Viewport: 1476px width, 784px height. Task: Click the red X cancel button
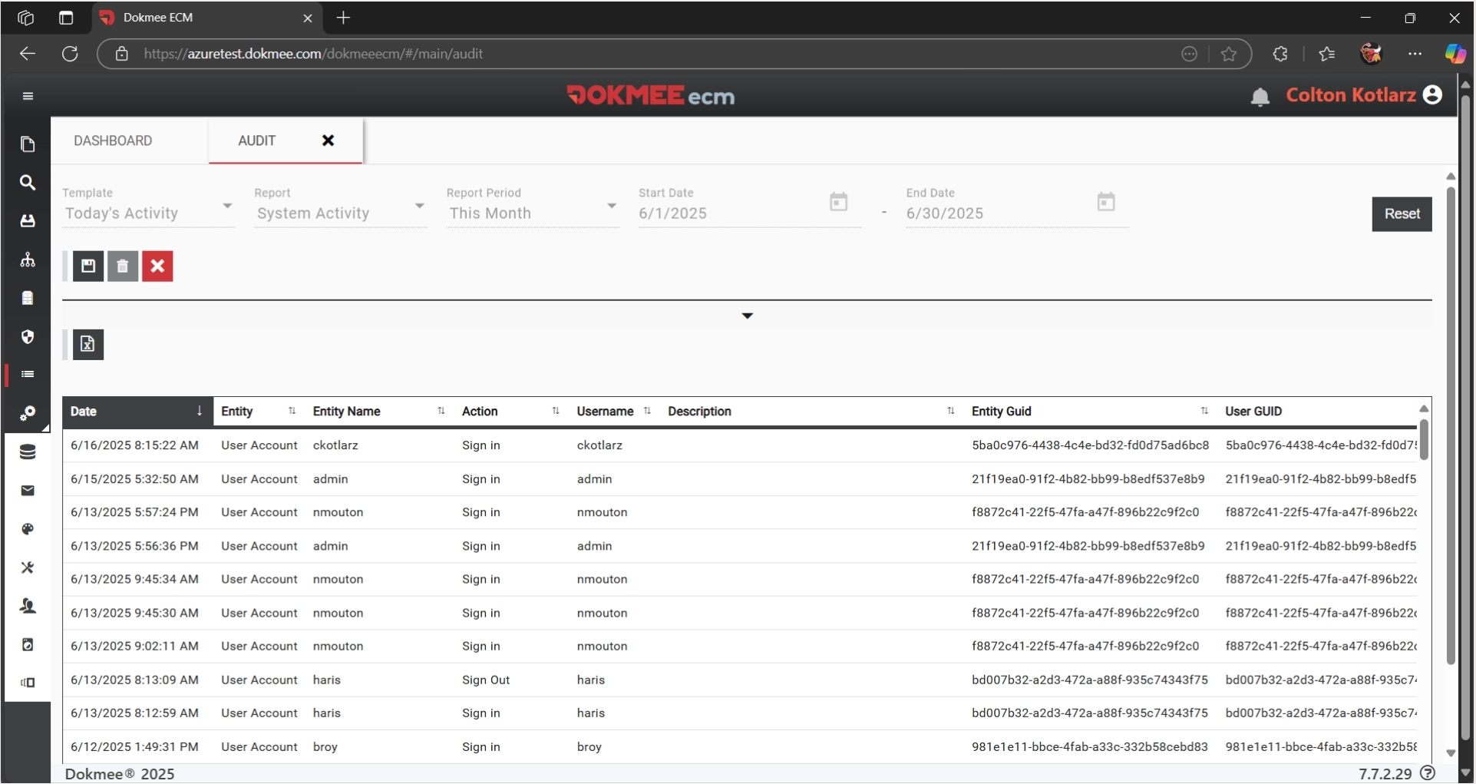pos(157,266)
